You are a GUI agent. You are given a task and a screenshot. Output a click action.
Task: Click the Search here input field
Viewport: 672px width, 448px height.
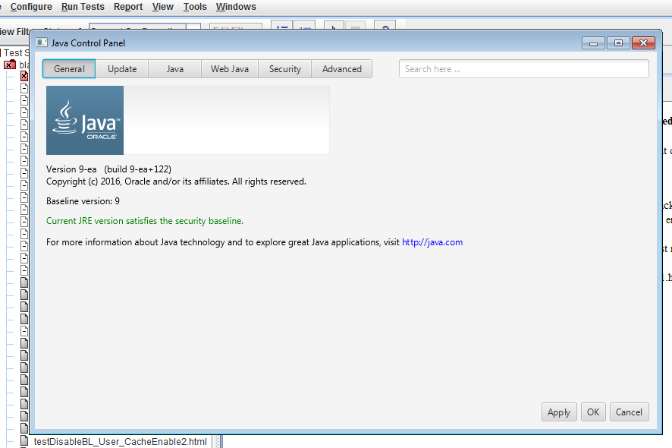pyautogui.click(x=523, y=69)
